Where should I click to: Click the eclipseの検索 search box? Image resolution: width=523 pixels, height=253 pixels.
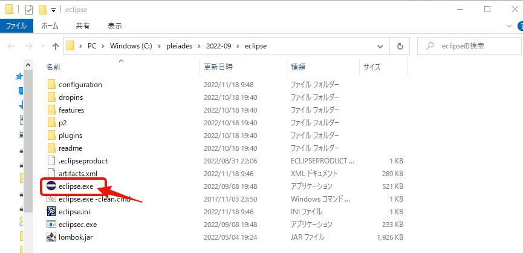[470, 46]
